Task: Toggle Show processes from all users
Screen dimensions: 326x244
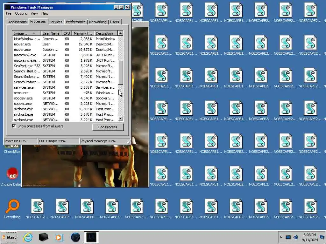Action: pyautogui.click(x=14, y=126)
